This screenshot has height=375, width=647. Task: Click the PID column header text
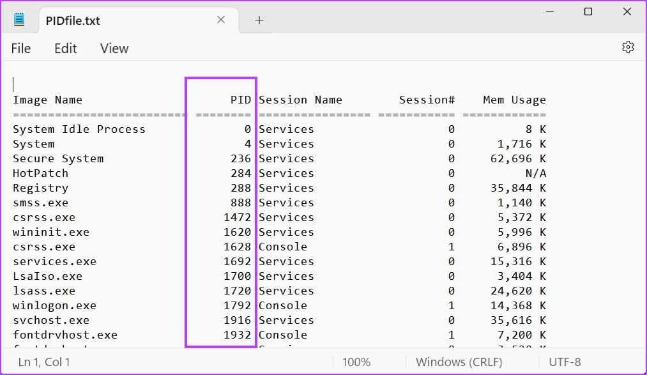point(241,100)
